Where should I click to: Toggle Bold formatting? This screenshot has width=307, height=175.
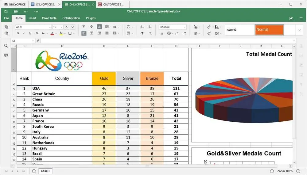point(17,33)
